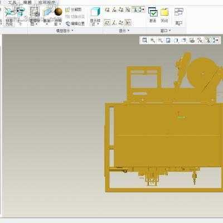Open Manage Views (管理视图) icon
The width and height of the screenshot is (223, 223).
[35, 12]
